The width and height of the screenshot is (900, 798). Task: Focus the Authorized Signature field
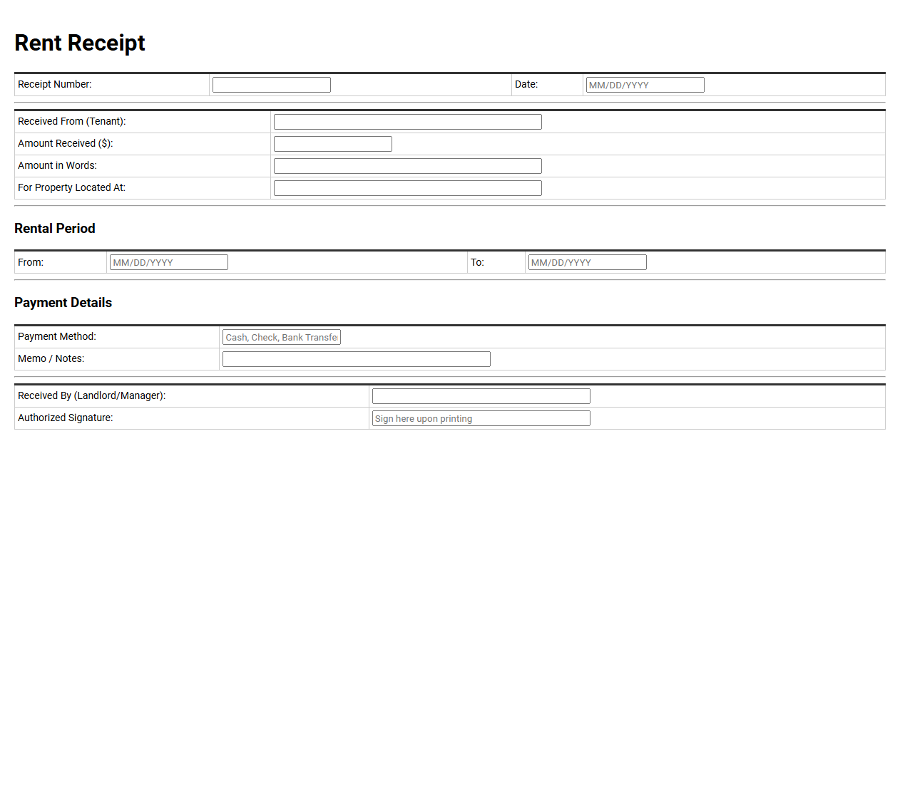tap(481, 418)
